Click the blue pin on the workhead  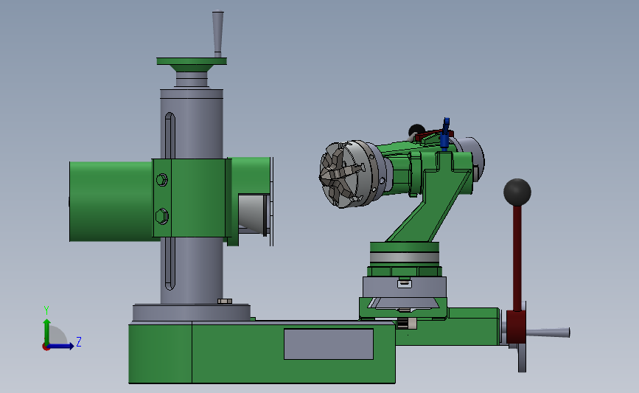coord(445,134)
